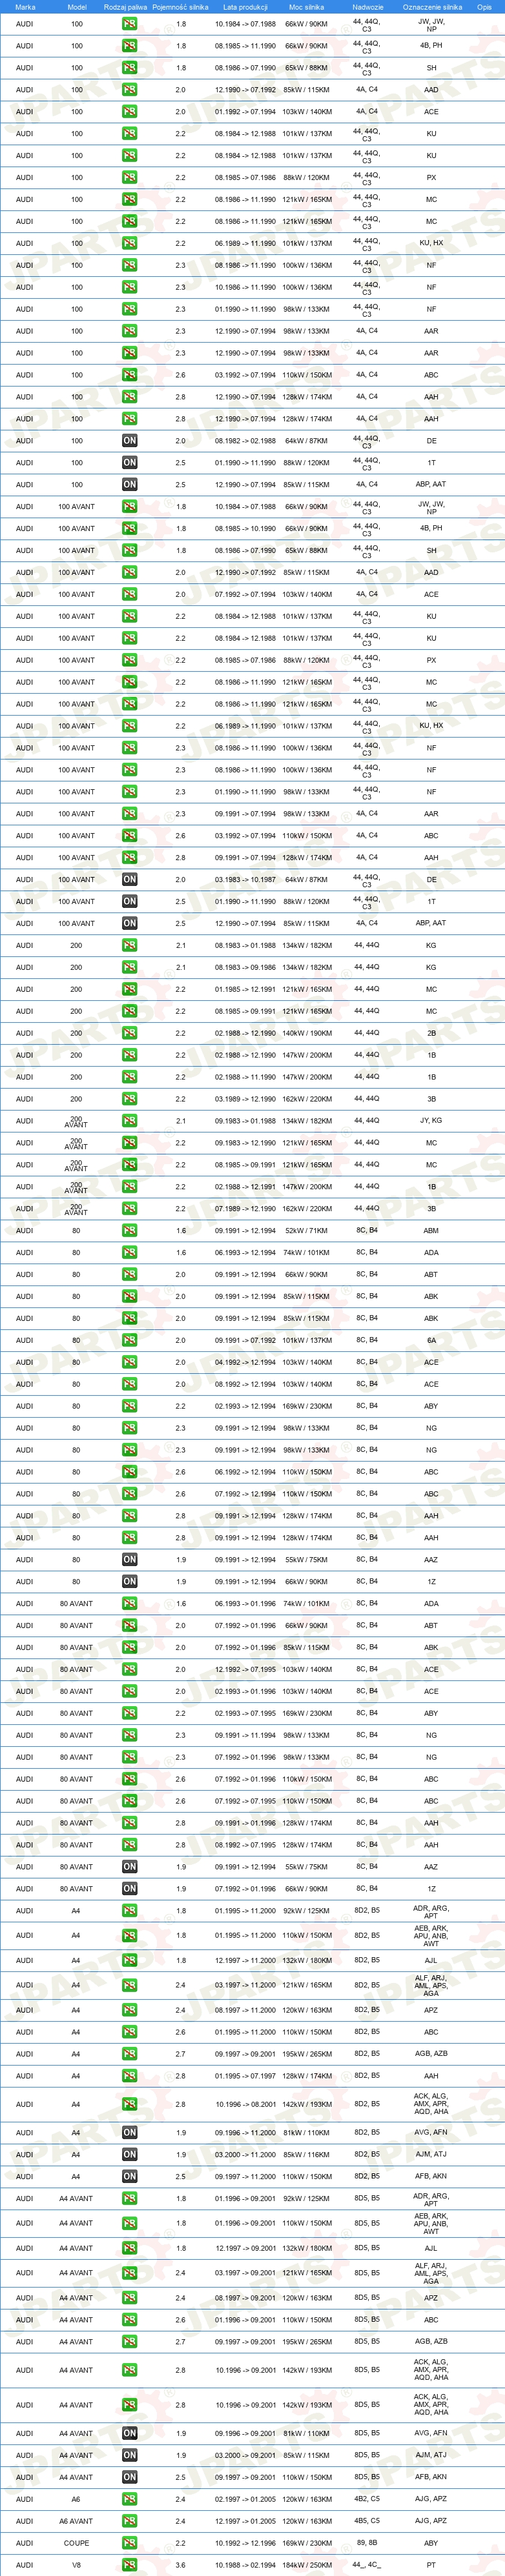
Task: Click petrol icon in 100 2.0 AAD row
Action: 129,90
